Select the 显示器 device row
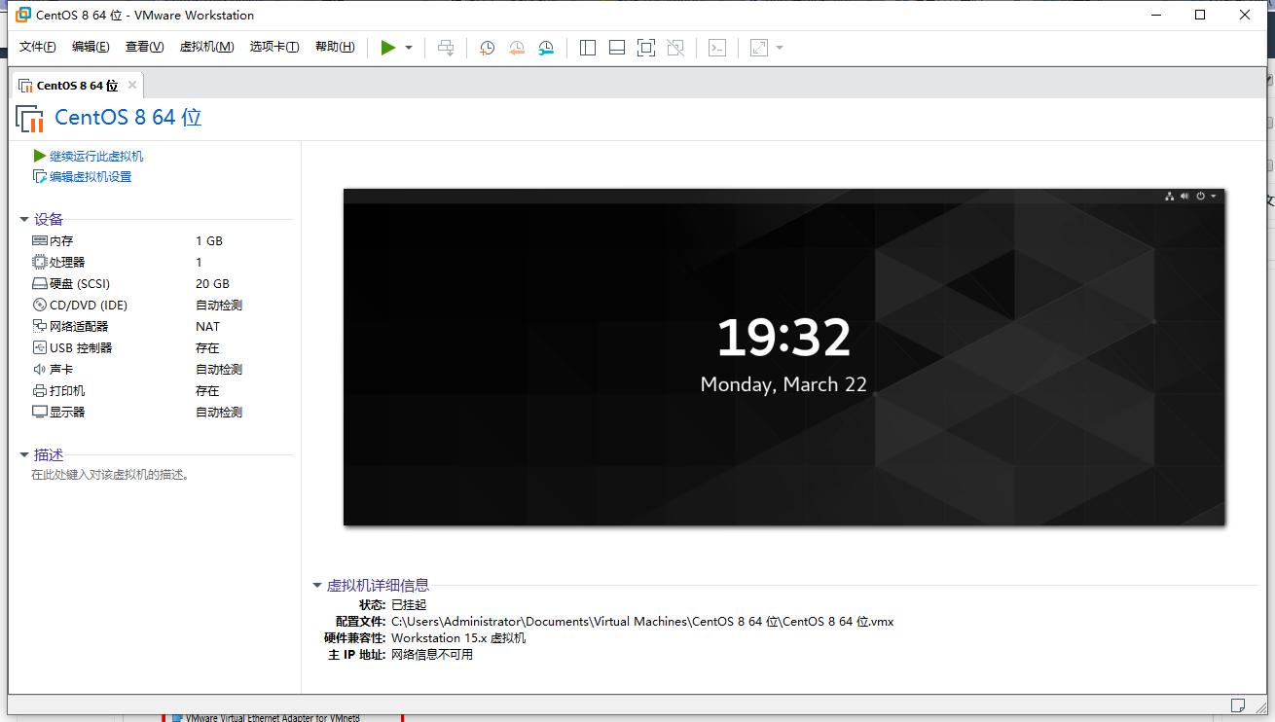The image size is (1275, 722). click(x=161, y=413)
